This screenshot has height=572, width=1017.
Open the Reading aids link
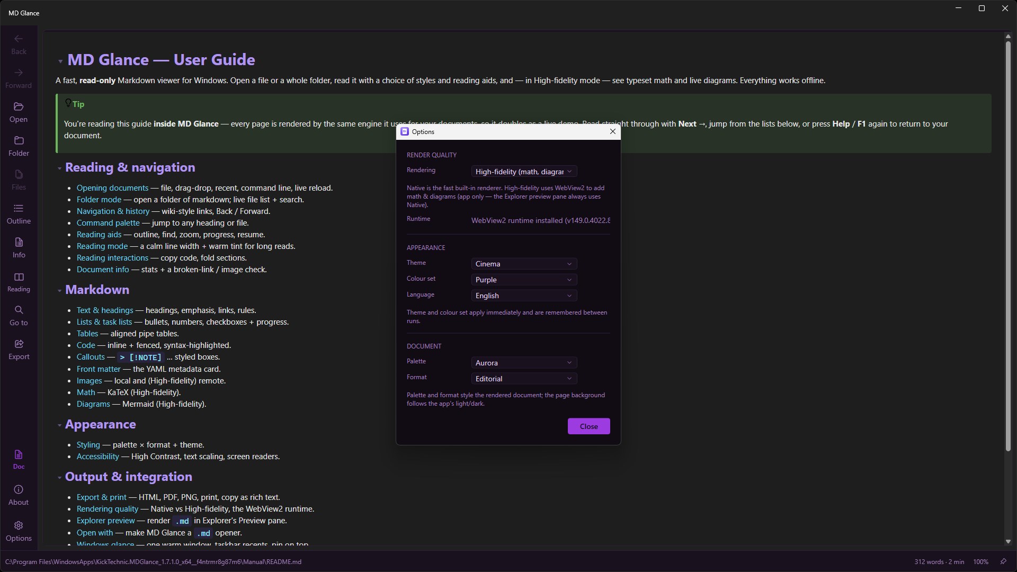99,235
